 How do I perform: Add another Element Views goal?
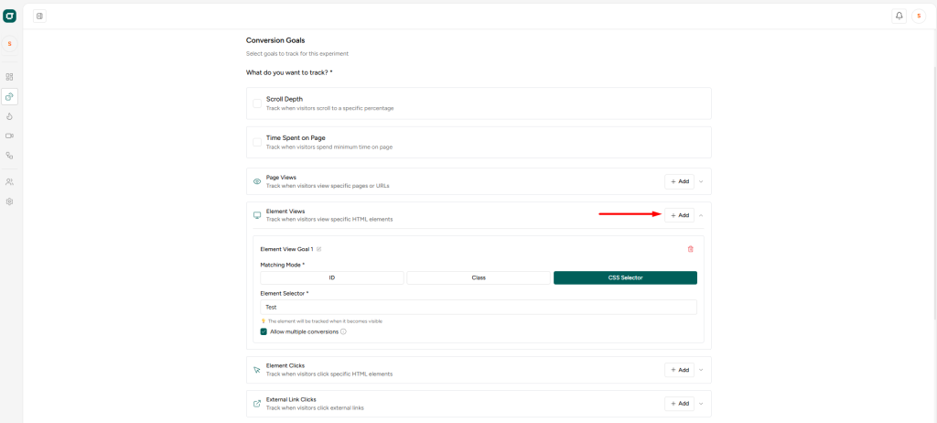[680, 215]
